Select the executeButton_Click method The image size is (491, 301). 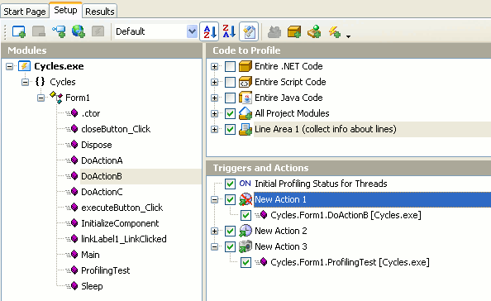click(x=122, y=208)
